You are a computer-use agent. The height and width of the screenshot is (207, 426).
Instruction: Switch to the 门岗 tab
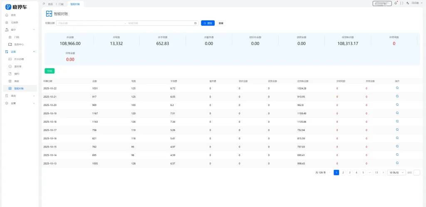[61, 4]
